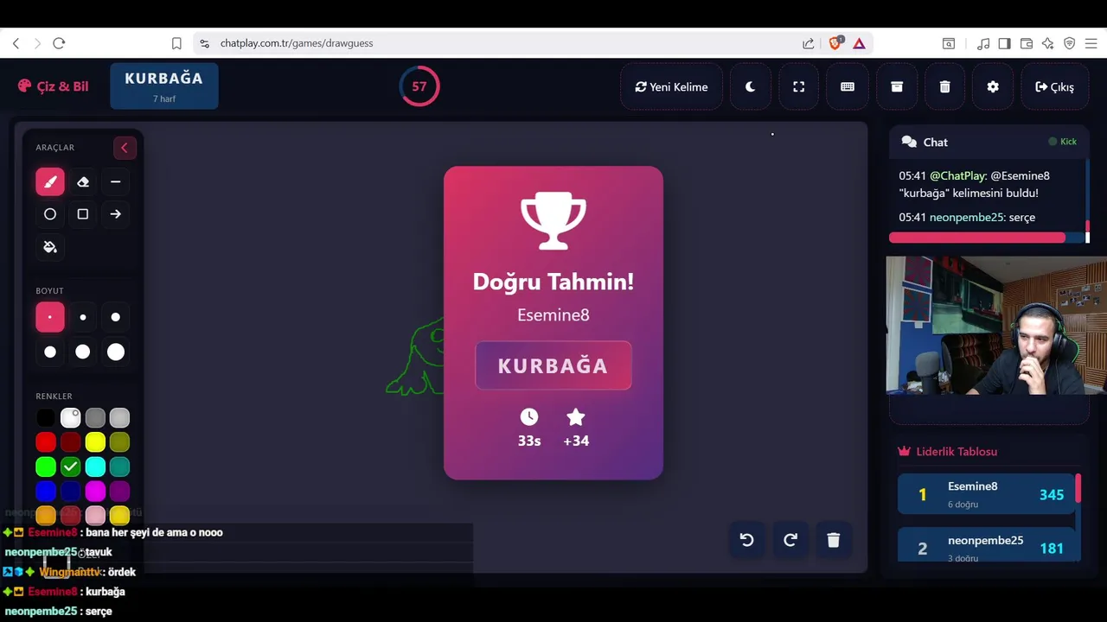Screen dimensions: 1107x622
Task: Undo the last stroke
Action: [x=747, y=540]
